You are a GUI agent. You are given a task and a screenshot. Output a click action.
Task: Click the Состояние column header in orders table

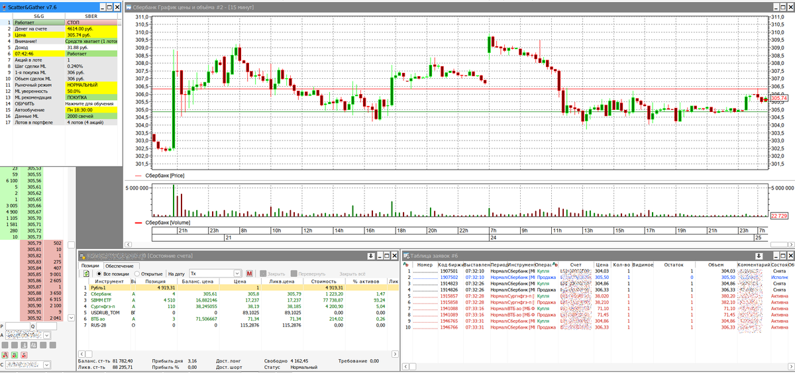pos(778,264)
